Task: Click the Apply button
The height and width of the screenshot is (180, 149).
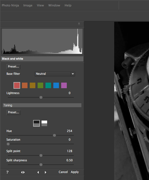Action: coord(75,172)
